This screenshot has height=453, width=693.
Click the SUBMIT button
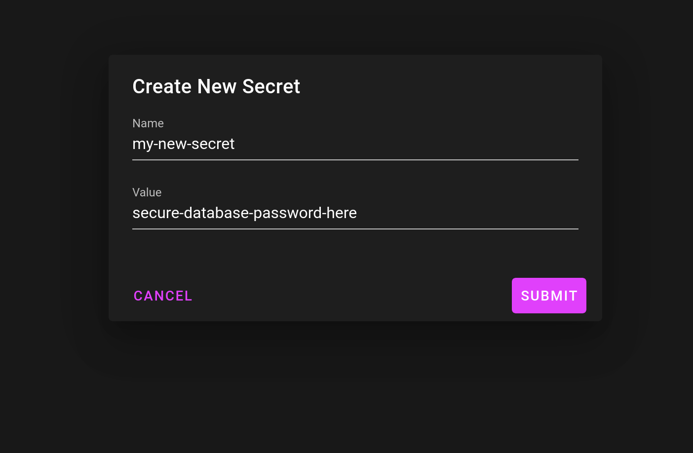(x=549, y=296)
